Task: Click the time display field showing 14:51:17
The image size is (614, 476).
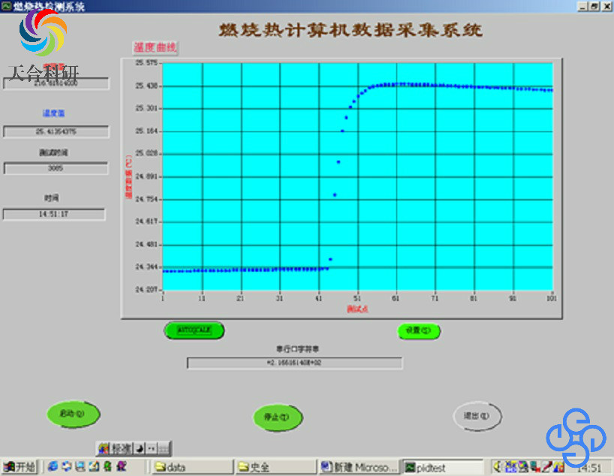Action: pos(54,215)
